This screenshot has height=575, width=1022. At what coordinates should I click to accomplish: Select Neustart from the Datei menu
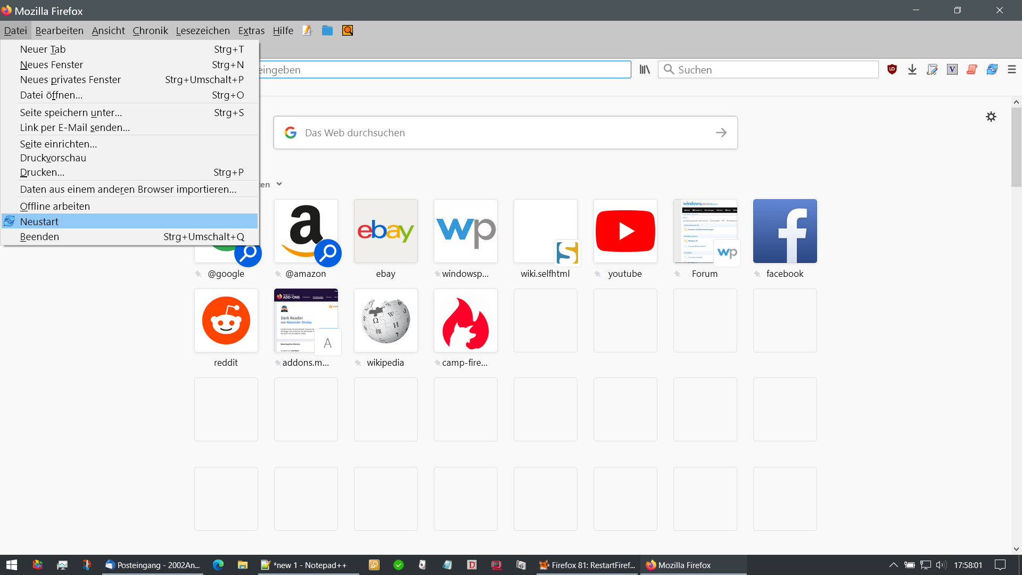39,221
